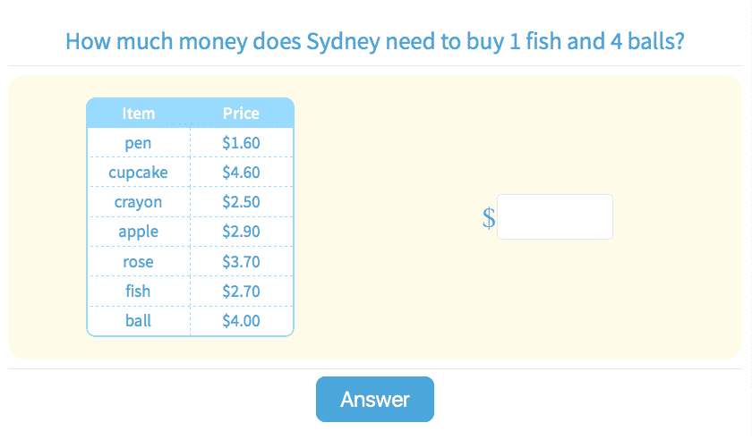Viewport: 752px width, 448px height.
Task: Click the pen item cell
Action: (139, 143)
